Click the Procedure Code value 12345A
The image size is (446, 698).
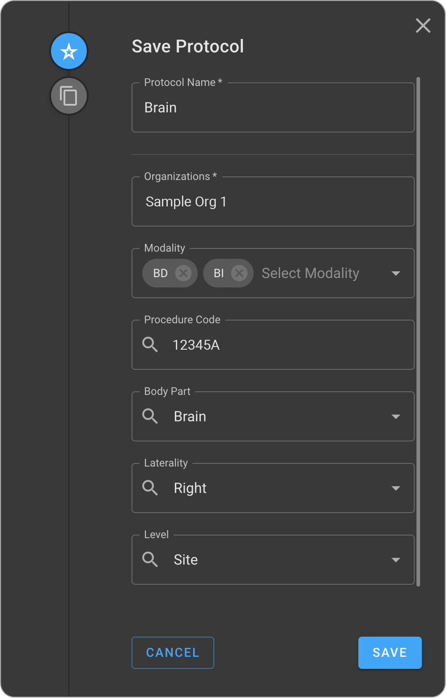[x=196, y=345]
